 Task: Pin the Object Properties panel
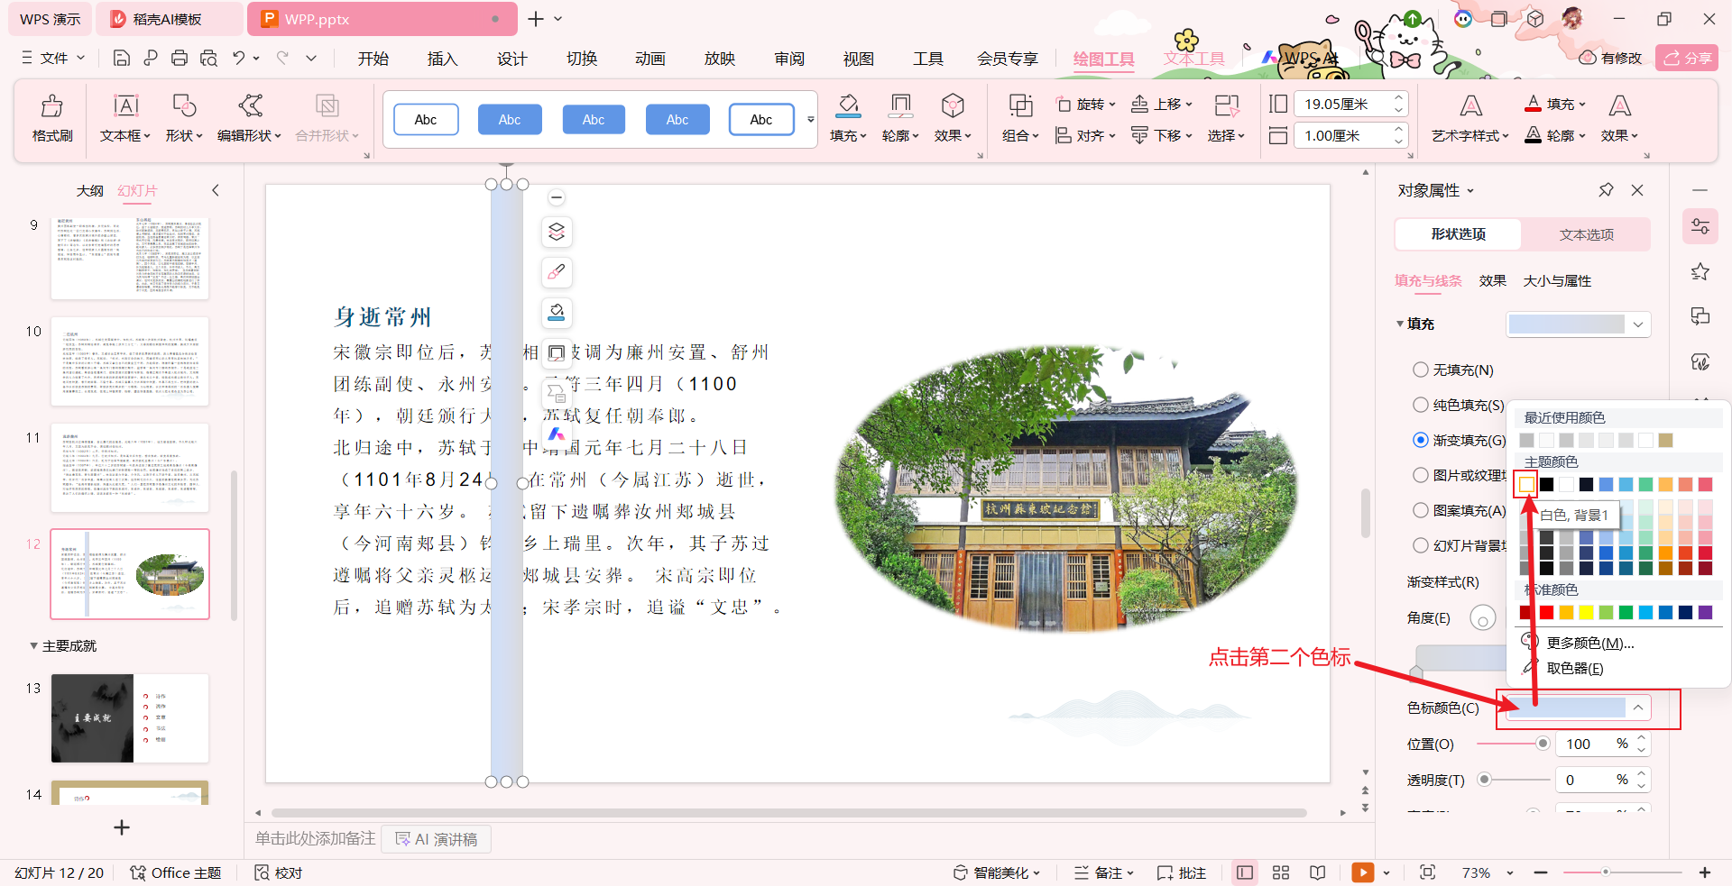(x=1606, y=190)
